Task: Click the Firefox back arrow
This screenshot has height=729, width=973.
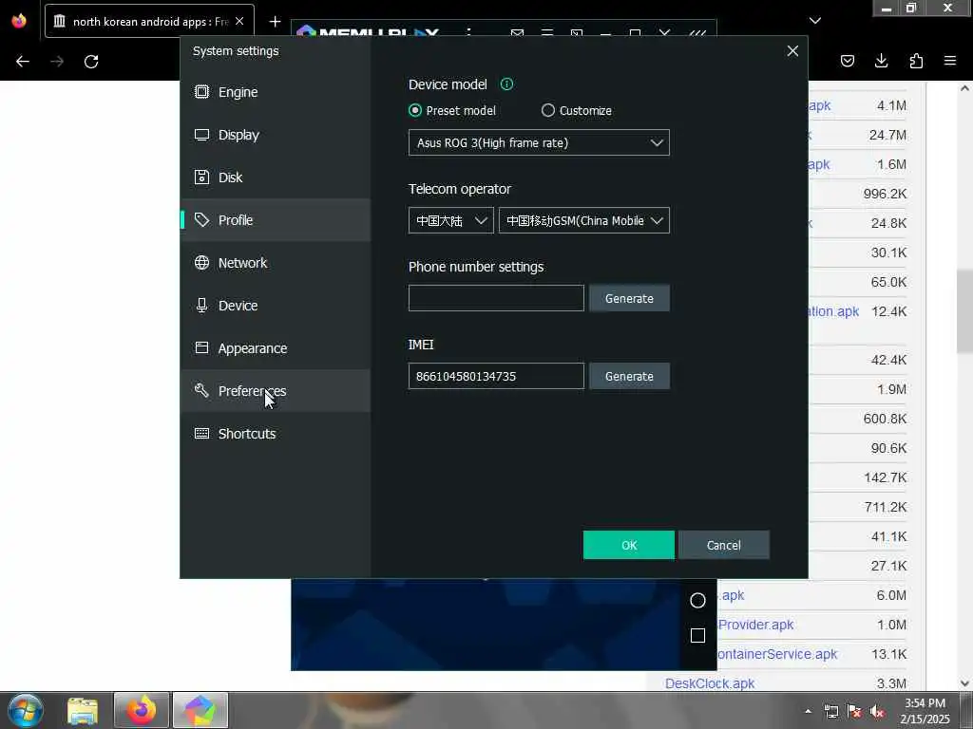Action: pyautogui.click(x=23, y=62)
